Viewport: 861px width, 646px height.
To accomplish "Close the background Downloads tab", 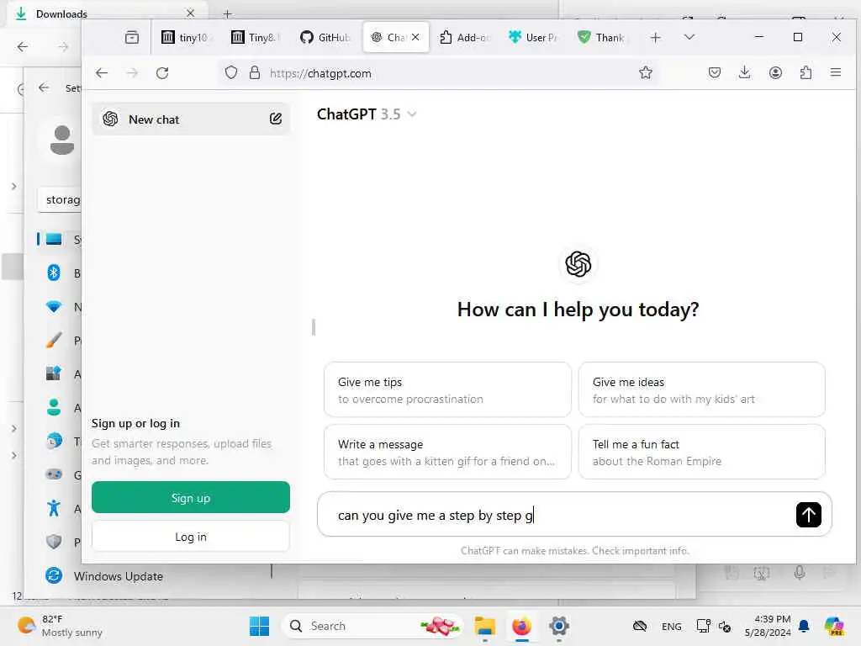I will (191, 13).
